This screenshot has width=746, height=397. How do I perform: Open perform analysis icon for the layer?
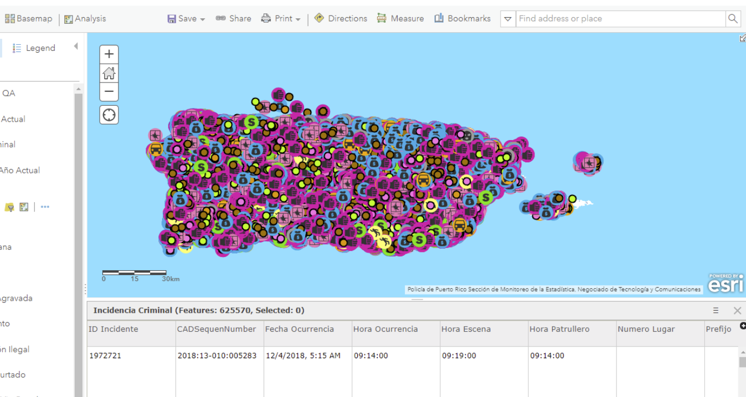24,207
